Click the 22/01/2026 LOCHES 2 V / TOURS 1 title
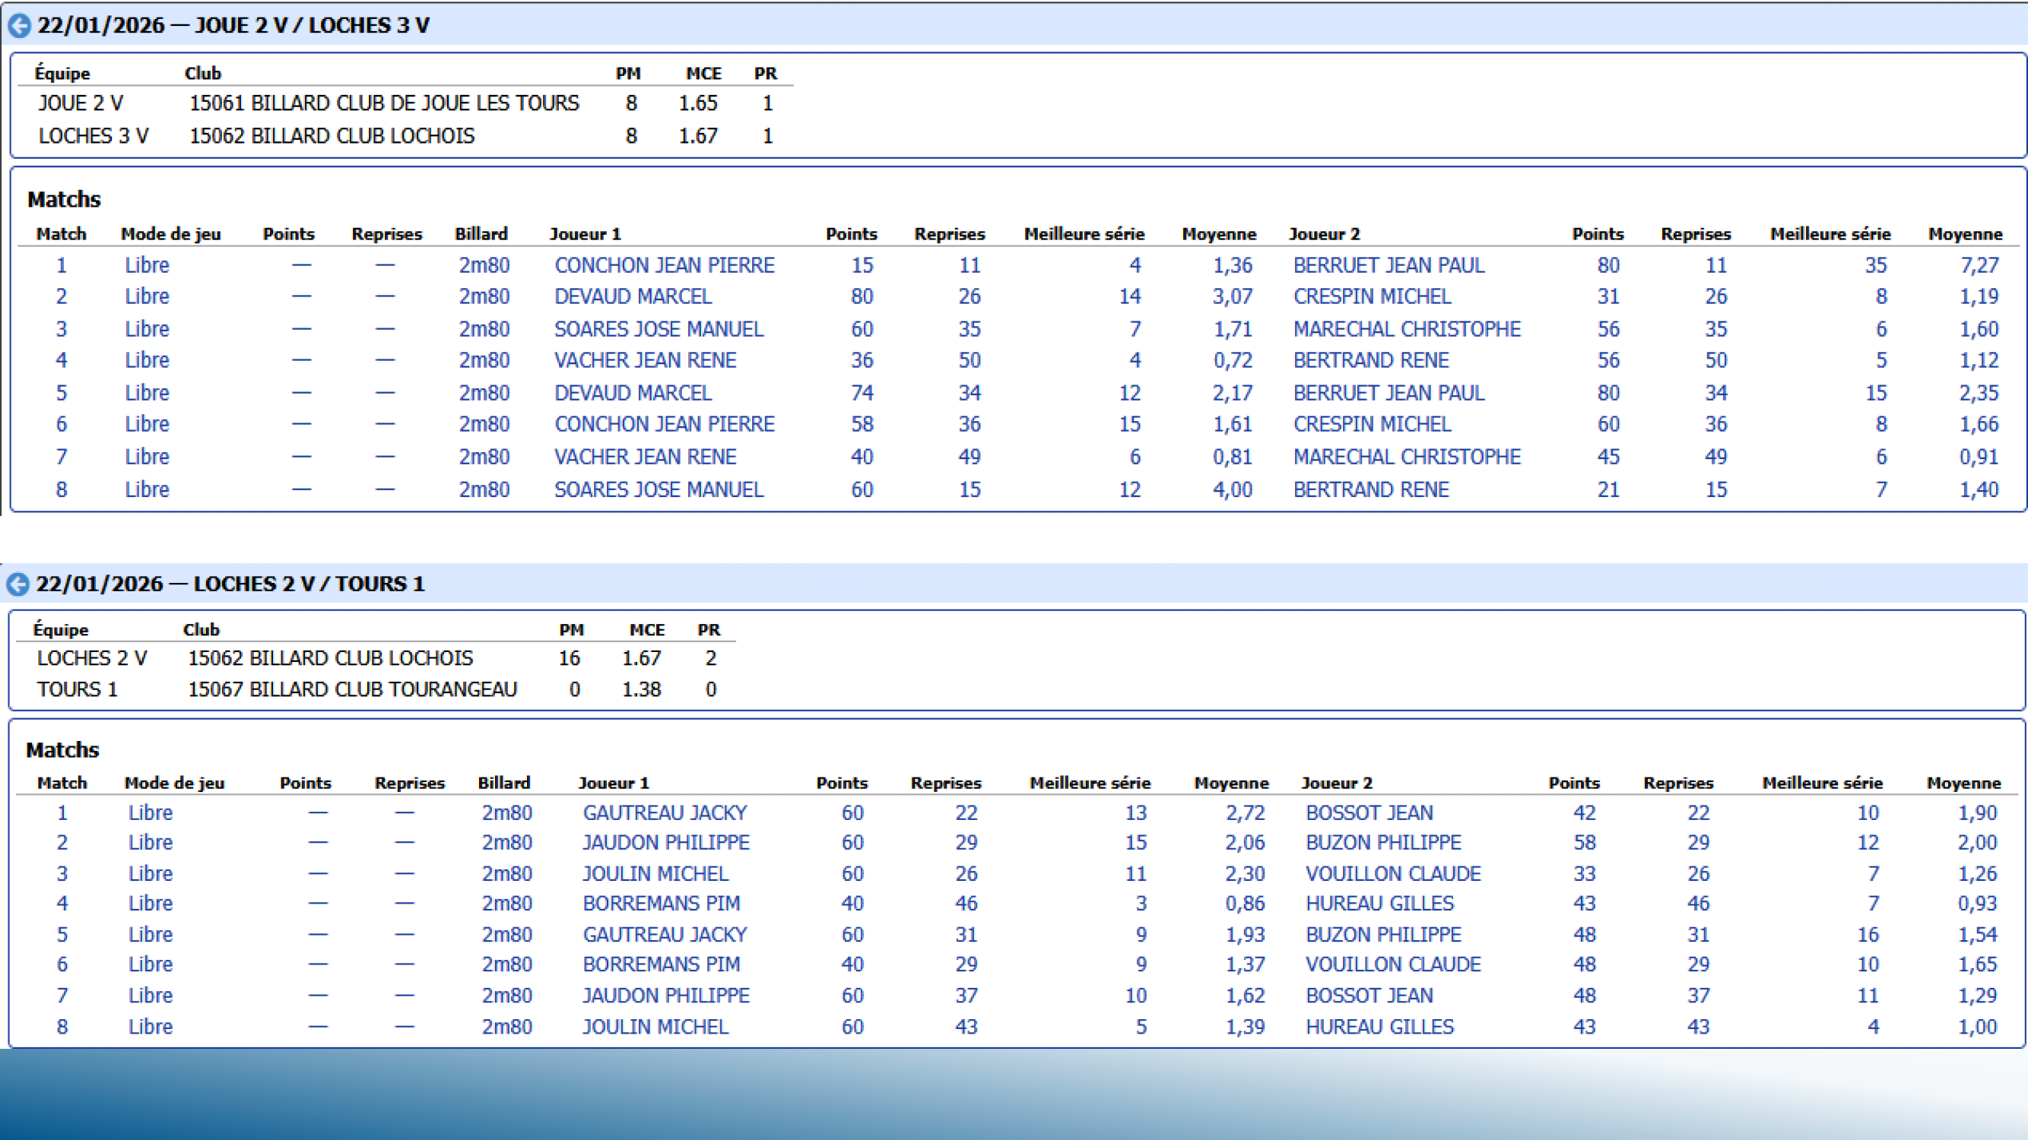This screenshot has width=2028, height=1140. (x=230, y=584)
